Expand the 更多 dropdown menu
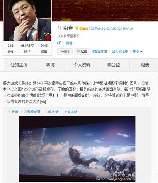Image resolution: width=158 pixels, height=183 pixels. [138, 51]
